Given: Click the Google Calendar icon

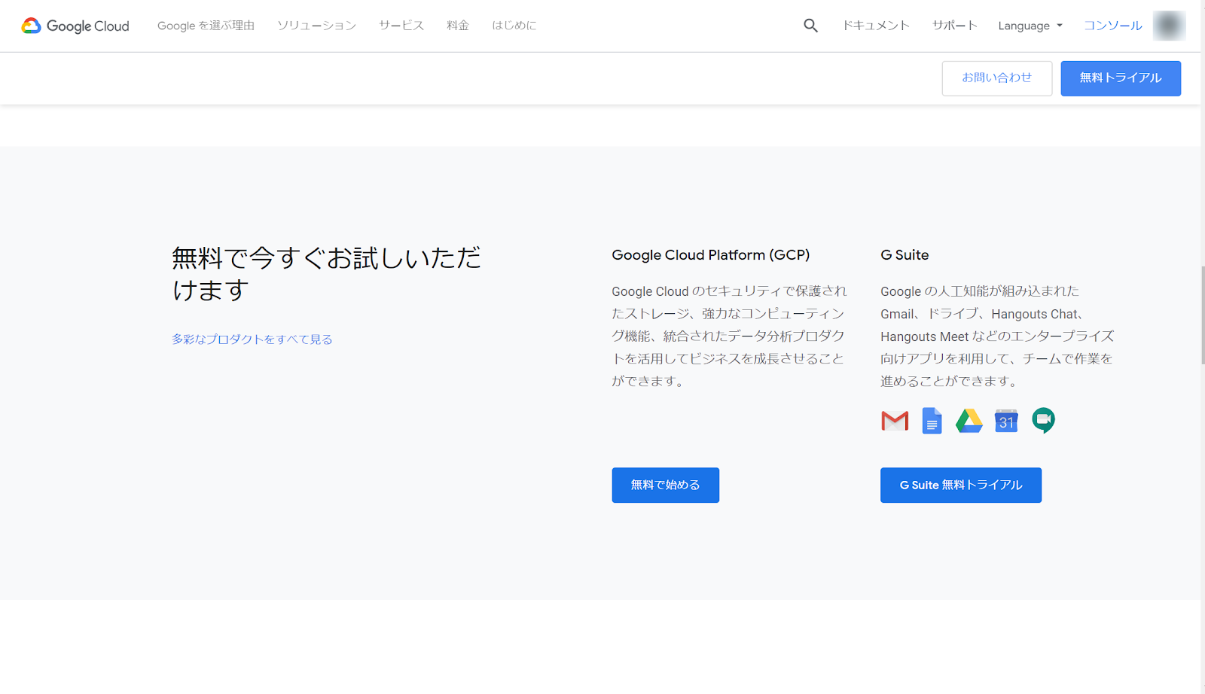Looking at the screenshot, I should pyautogui.click(x=1006, y=421).
